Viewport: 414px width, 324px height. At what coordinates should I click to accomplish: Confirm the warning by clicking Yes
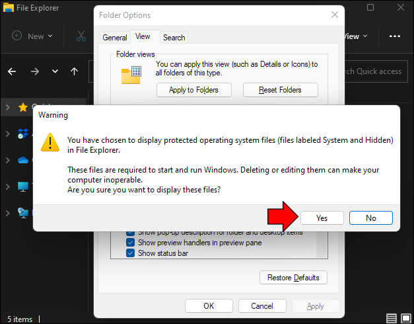322,218
